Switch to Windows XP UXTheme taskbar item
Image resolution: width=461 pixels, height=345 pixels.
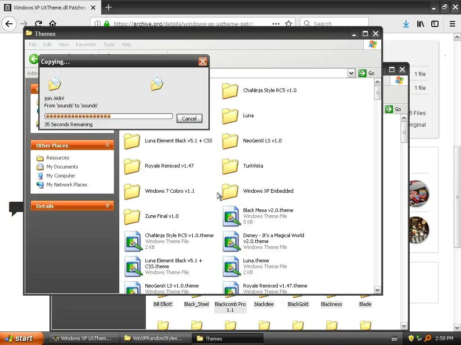coord(83,338)
